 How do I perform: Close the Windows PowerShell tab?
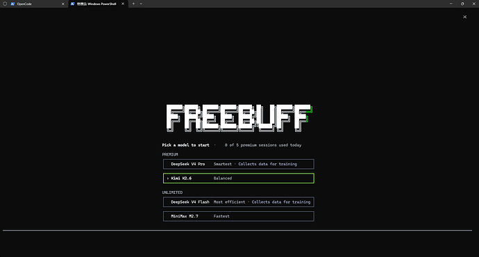pos(123,3)
